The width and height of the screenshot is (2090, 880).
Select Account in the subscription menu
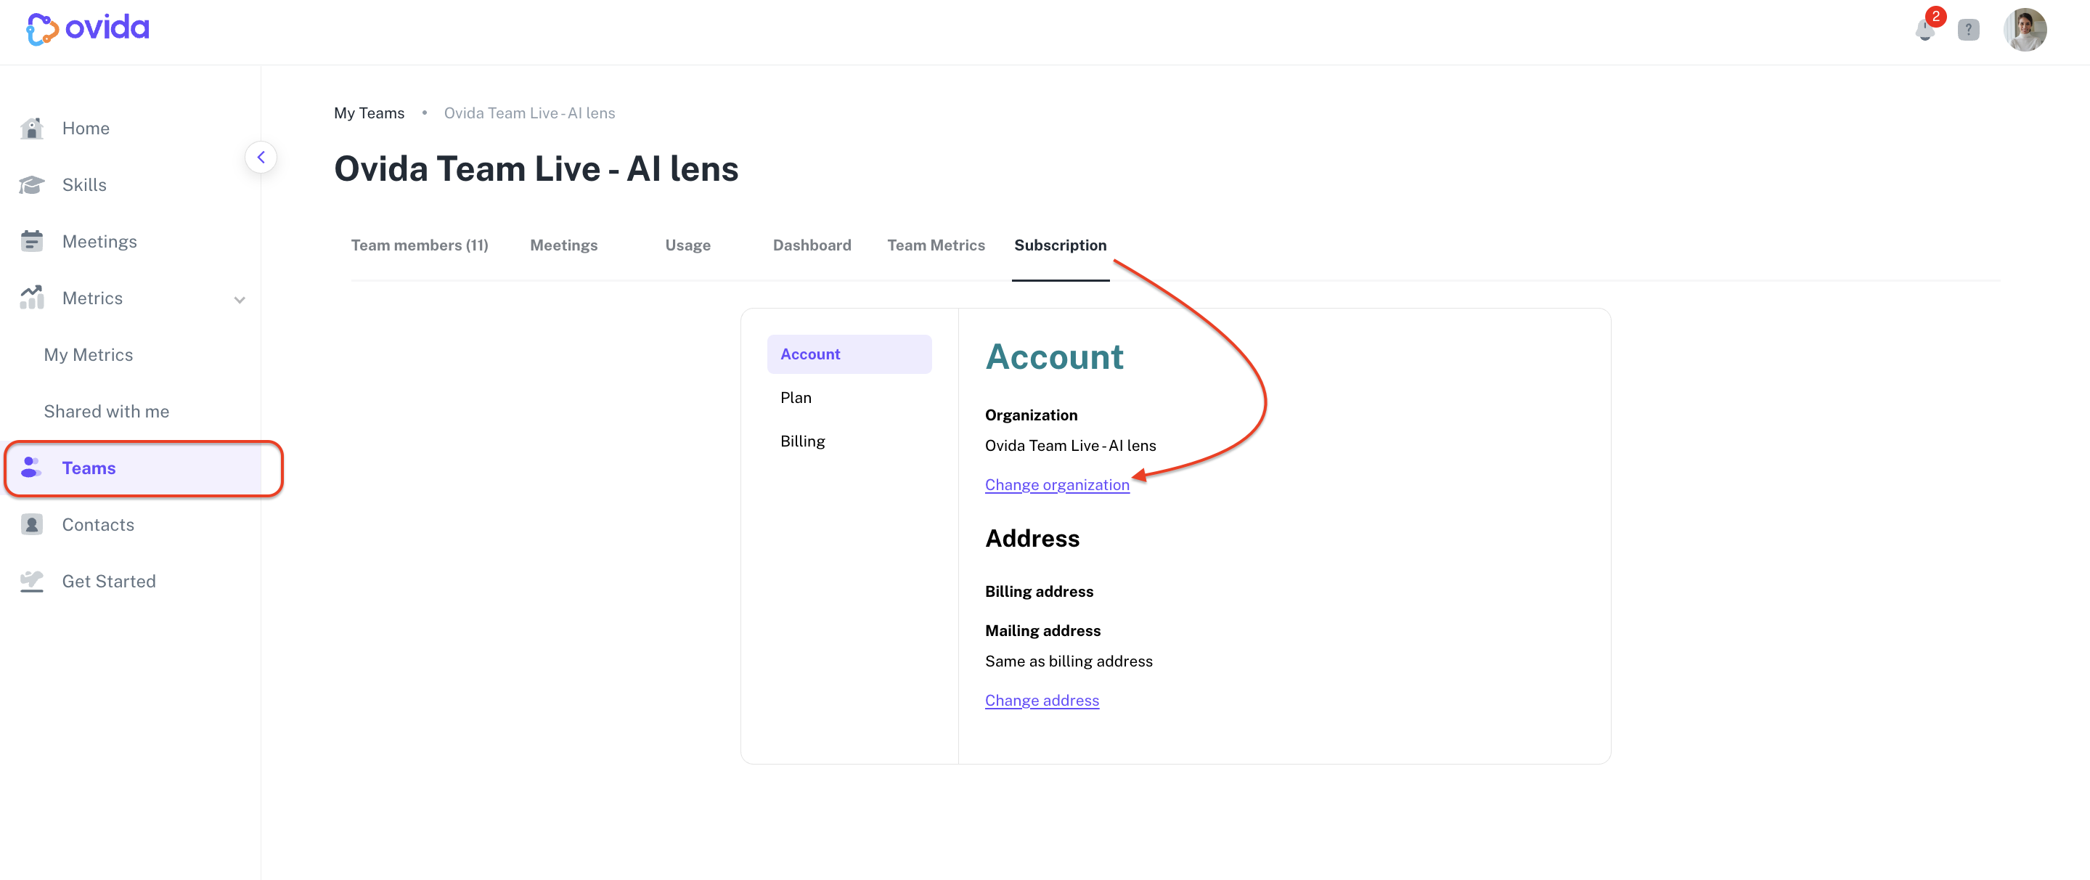(849, 354)
